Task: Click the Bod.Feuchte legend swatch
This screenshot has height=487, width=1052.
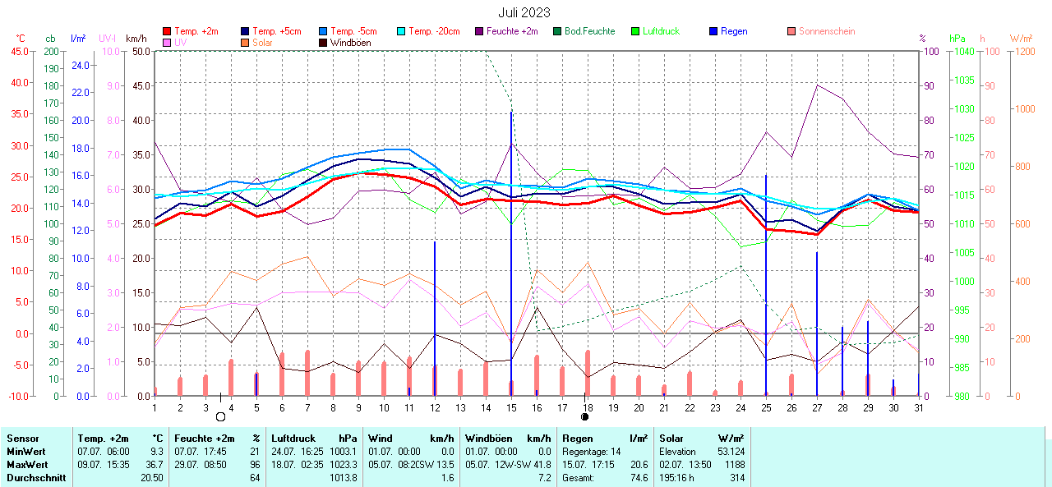Action: [x=556, y=31]
